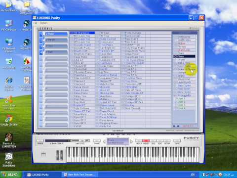
Task: Select the GM Rhythm sound category
Action: point(184,40)
